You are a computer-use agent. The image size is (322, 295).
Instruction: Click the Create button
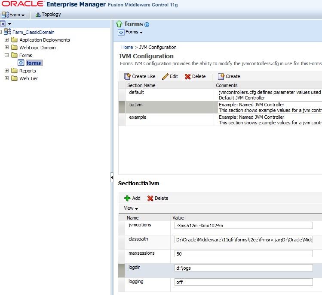(x=229, y=76)
